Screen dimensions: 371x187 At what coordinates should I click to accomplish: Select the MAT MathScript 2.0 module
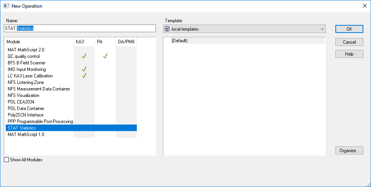26,50
